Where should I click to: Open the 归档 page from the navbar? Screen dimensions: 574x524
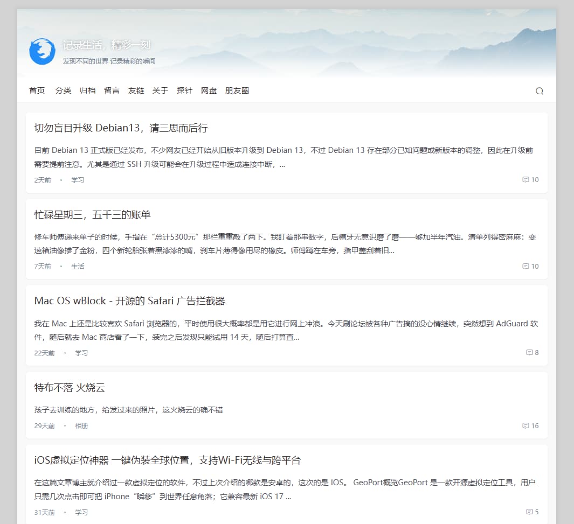[88, 90]
